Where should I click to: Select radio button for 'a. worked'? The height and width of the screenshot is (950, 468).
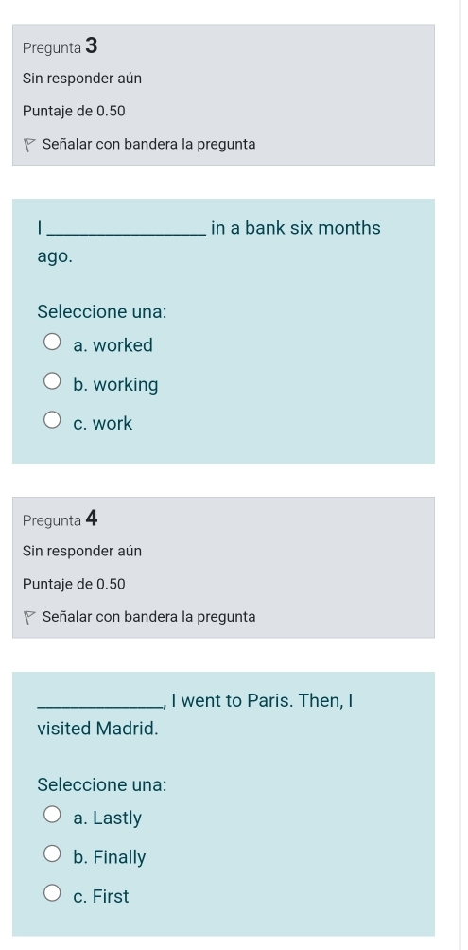52,343
